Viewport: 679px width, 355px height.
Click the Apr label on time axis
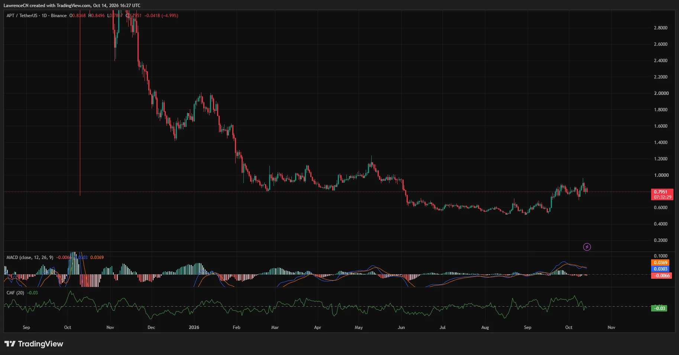click(x=317, y=327)
